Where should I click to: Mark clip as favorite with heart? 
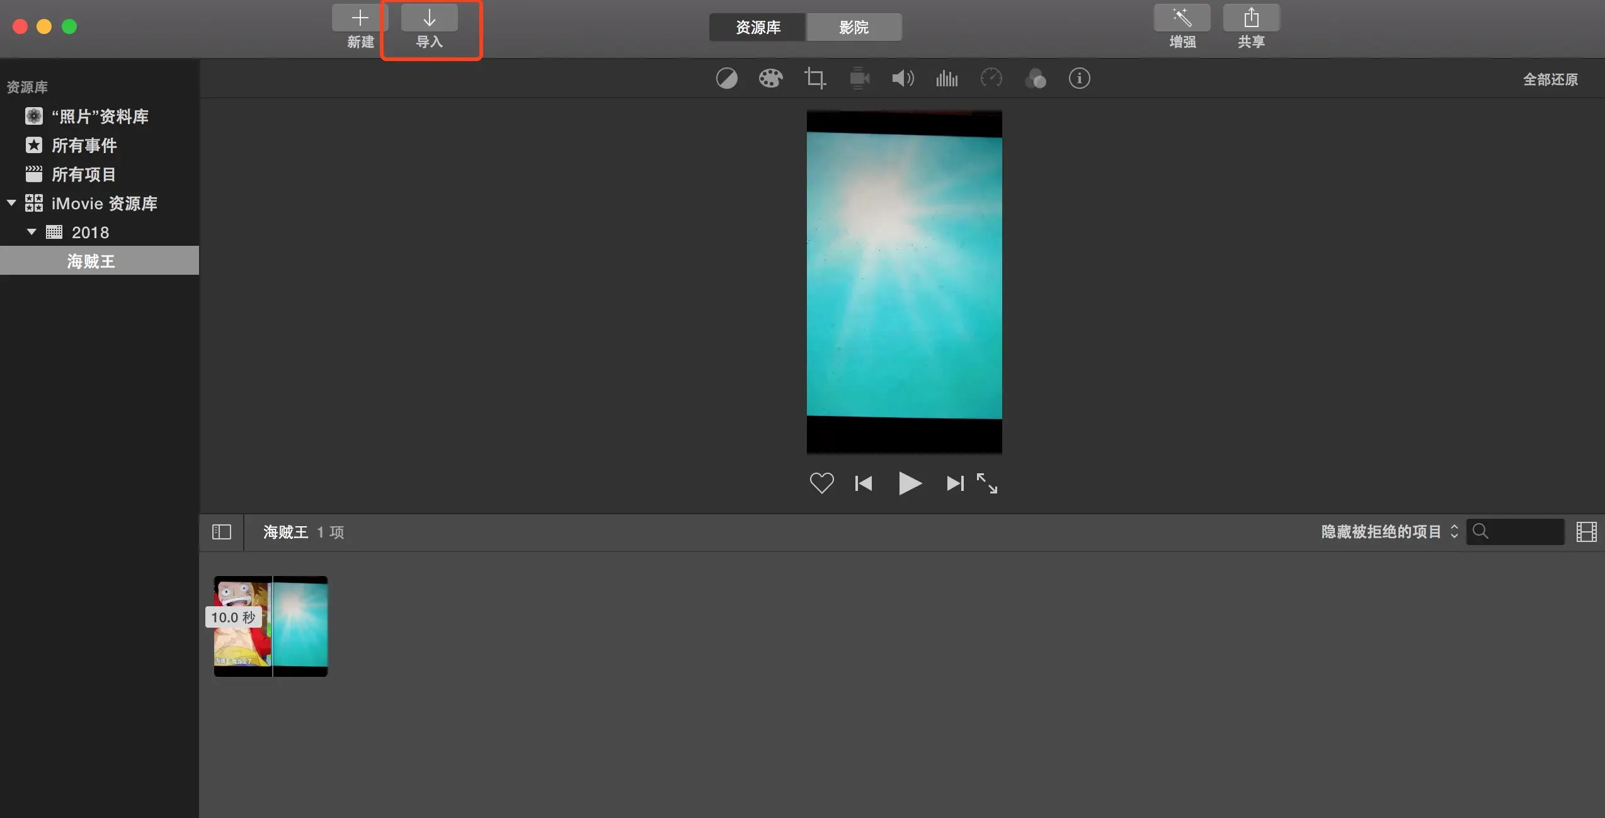coord(821,483)
